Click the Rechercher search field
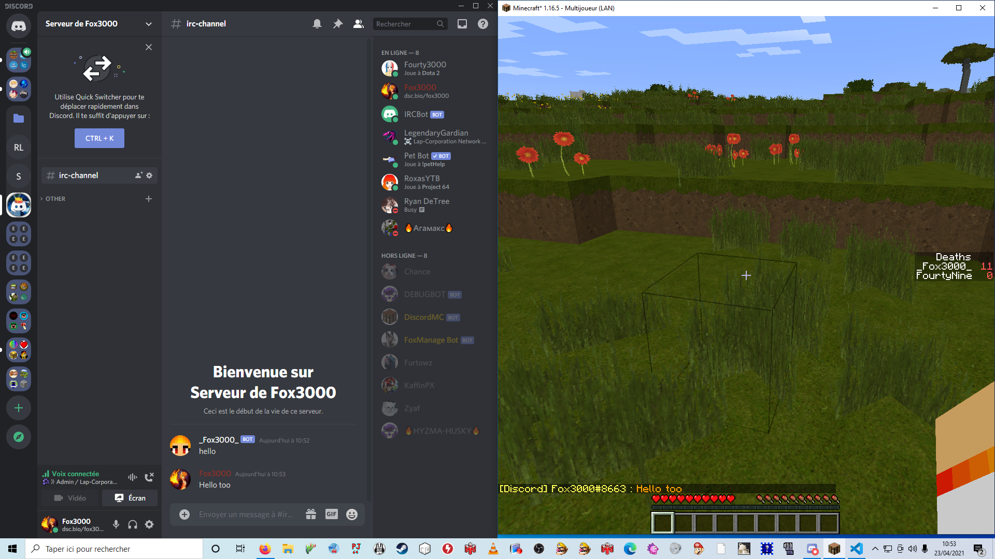This screenshot has height=559, width=995. (x=404, y=24)
